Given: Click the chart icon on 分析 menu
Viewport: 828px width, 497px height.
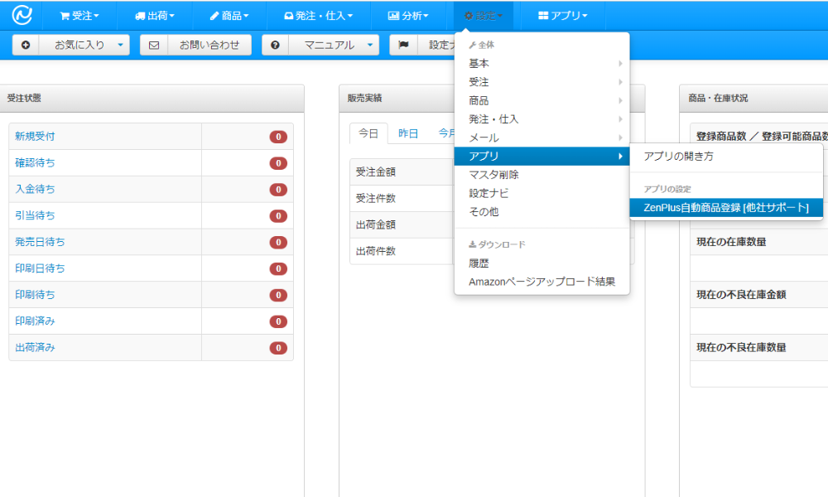Looking at the screenshot, I should coord(393,15).
